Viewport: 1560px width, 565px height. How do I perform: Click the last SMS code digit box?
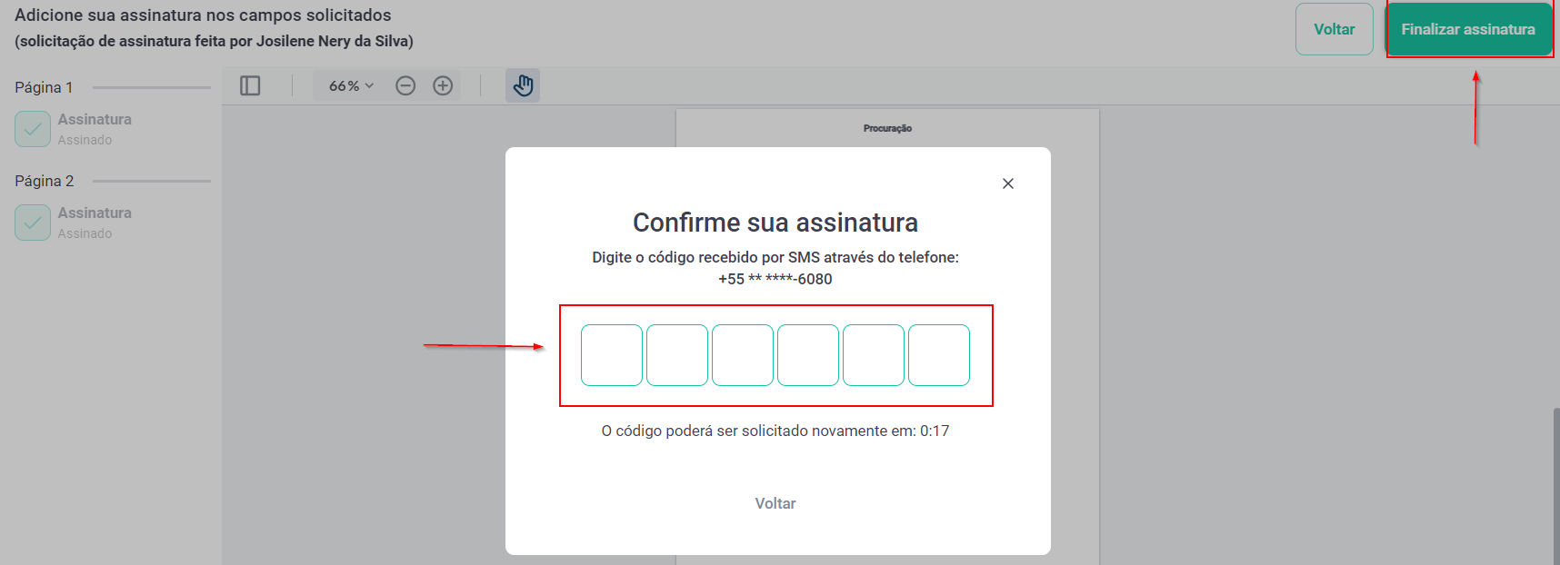pos(939,355)
